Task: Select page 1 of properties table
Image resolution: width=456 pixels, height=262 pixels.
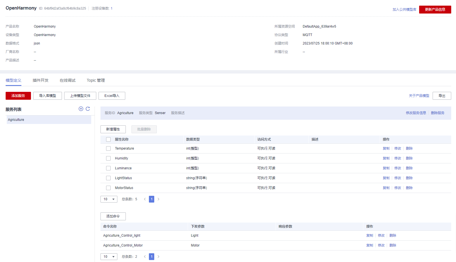Action: (151, 199)
